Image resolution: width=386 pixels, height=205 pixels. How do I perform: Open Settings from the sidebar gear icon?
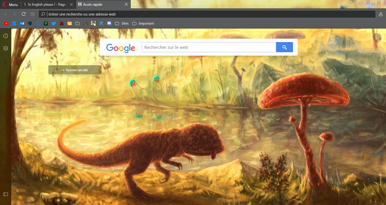point(6,48)
